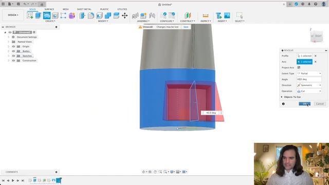This screenshot has width=329, height=185.
Task: Open the Extent Type dropdown
Action: coord(309,73)
